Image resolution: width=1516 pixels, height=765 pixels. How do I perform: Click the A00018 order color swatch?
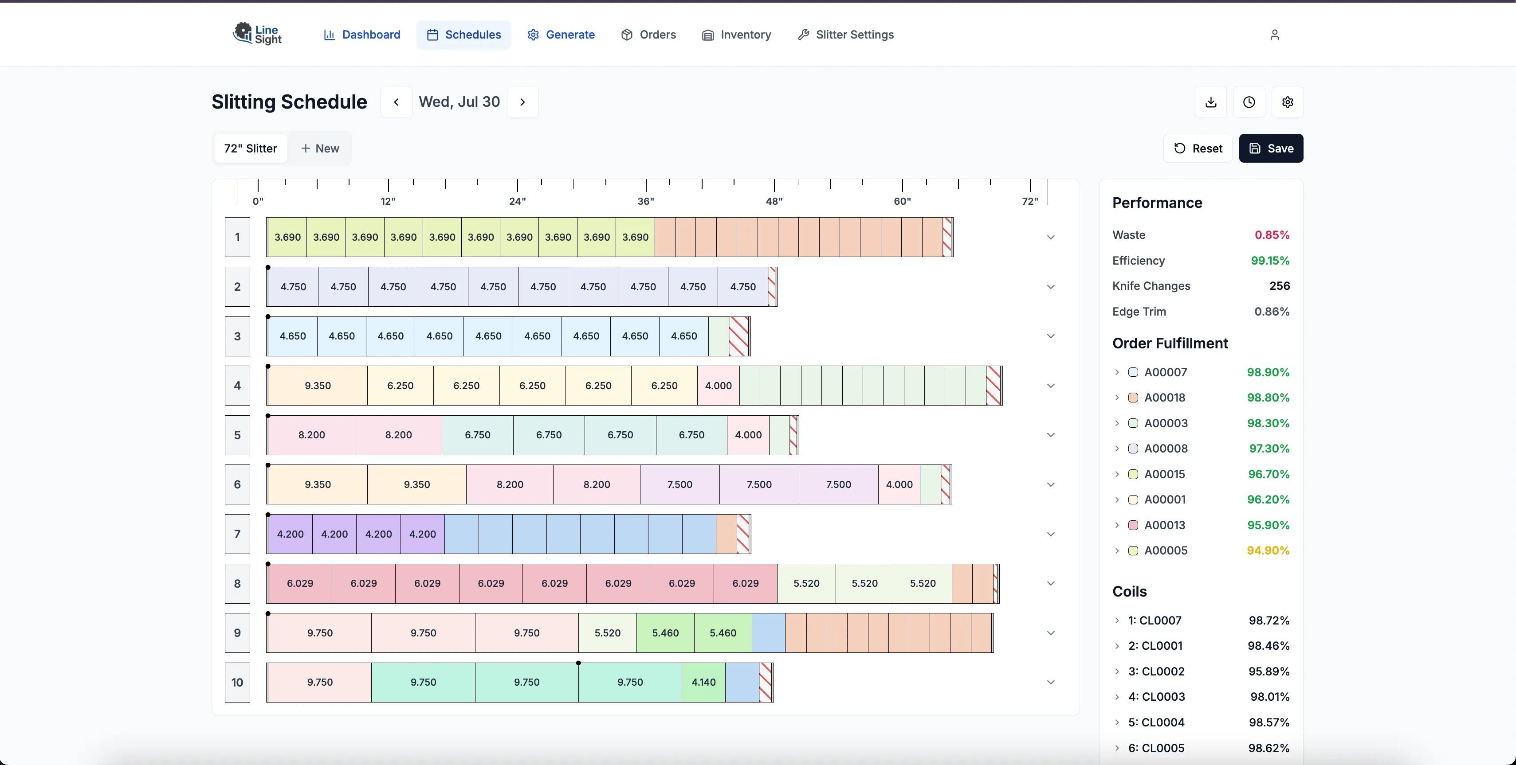(1133, 398)
